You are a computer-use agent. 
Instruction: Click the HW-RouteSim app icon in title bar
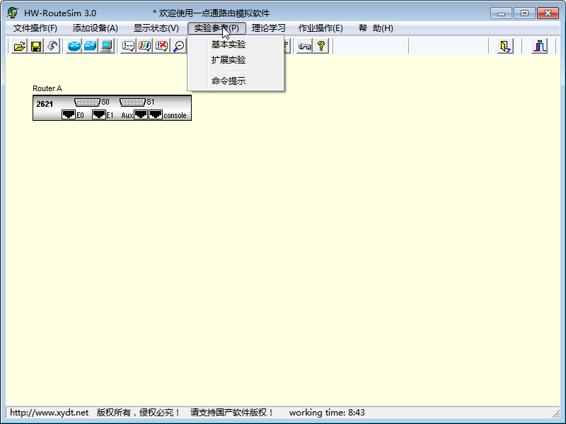[x=13, y=13]
